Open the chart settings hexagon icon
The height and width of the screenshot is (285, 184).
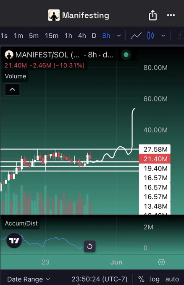(161, 262)
